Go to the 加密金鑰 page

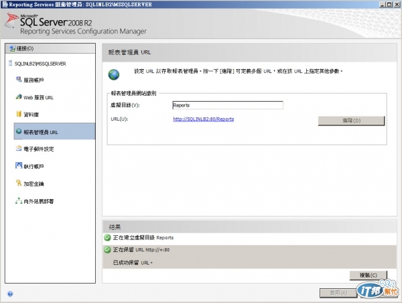click(x=33, y=184)
